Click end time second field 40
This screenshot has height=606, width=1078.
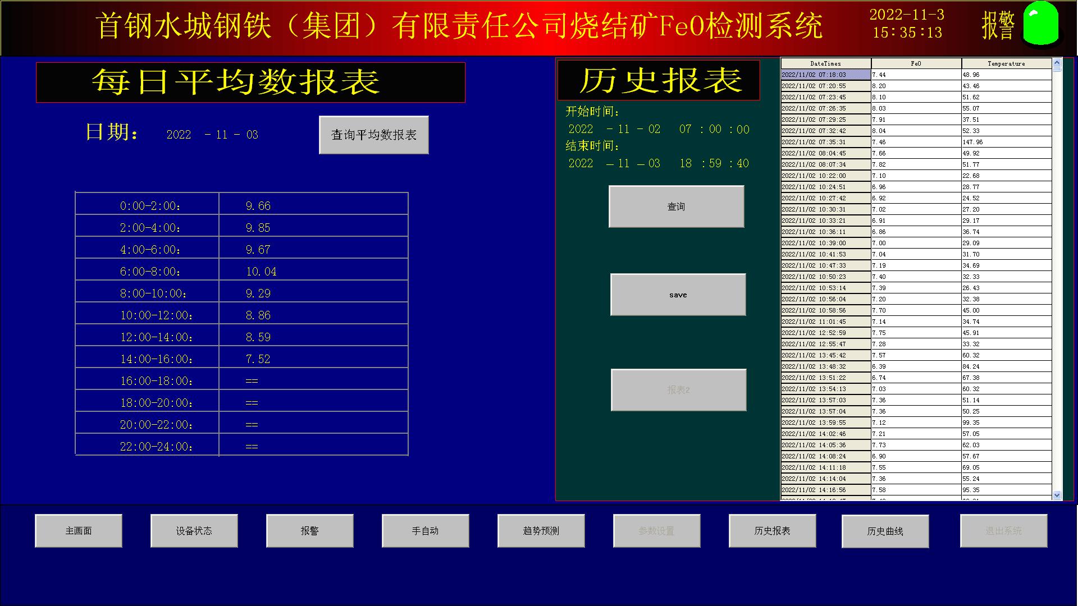tap(743, 163)
